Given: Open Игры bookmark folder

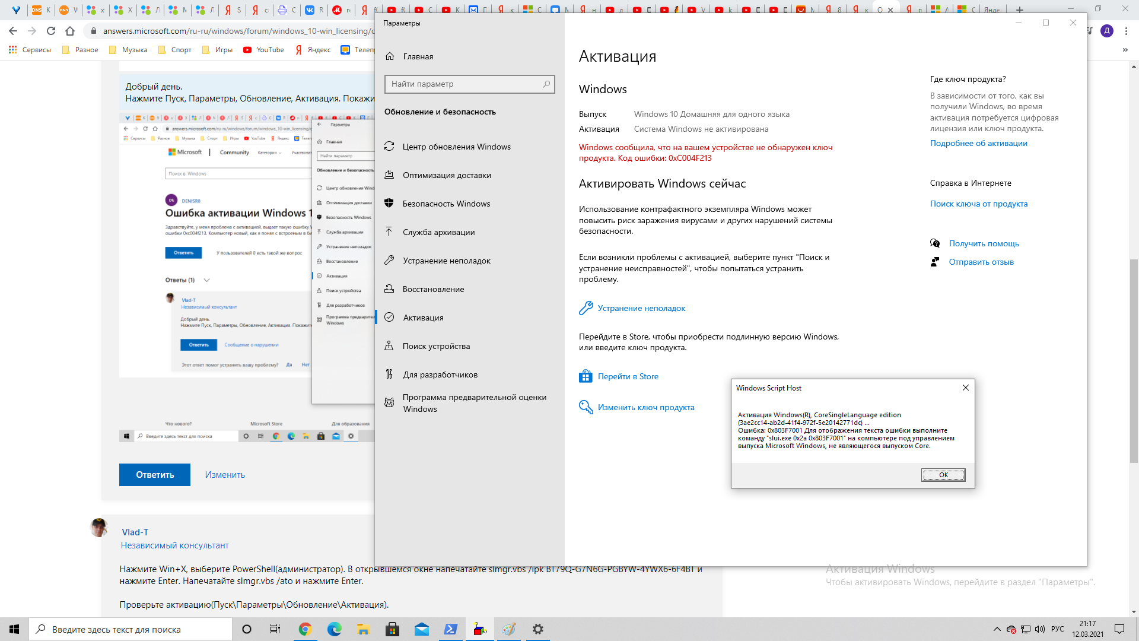Looking at the screenshot, I should (217, 50).
